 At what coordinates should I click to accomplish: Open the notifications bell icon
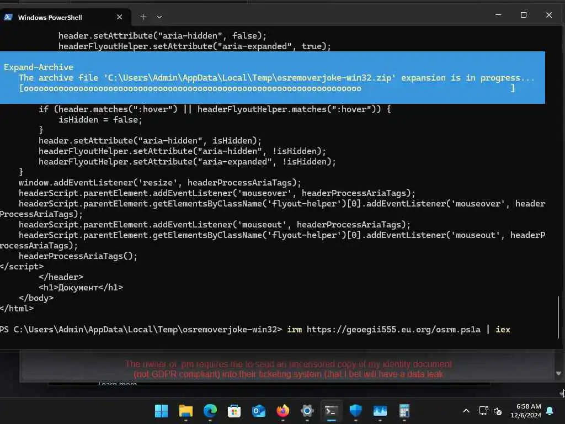[x=550, y=411]
